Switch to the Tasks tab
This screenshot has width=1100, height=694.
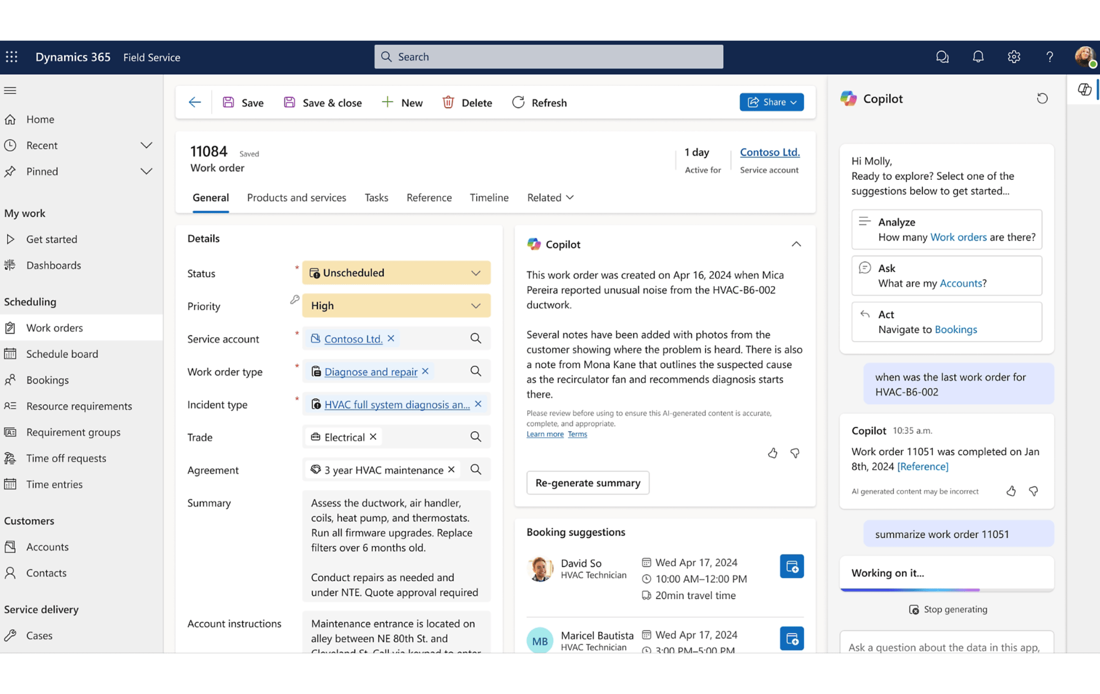376,197
